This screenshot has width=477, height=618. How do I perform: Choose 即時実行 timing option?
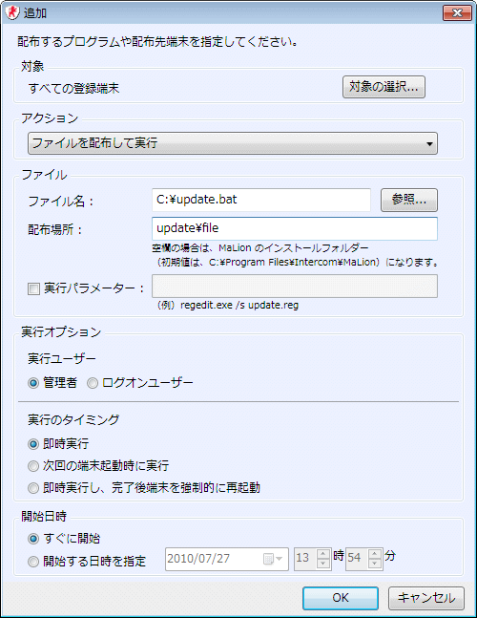[33, 444]
